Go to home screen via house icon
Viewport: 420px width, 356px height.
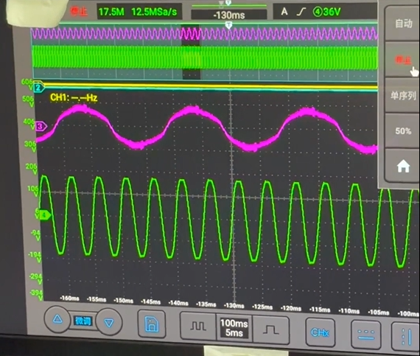tap(403, 167)
